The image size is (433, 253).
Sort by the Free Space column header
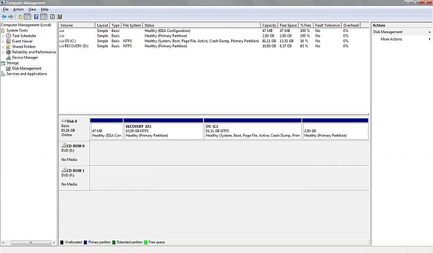[x=288, y=25]
